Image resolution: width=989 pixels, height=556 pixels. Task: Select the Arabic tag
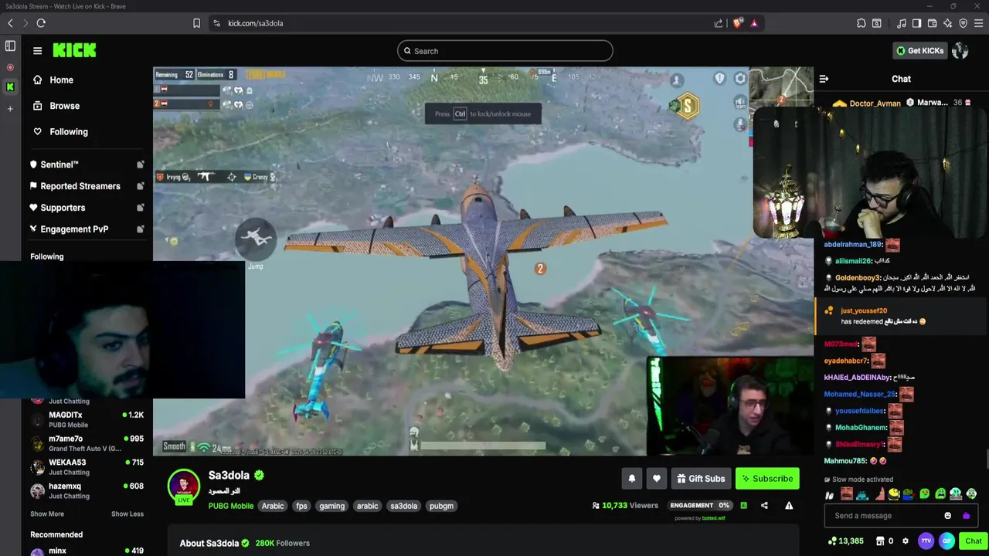point(273,506)
